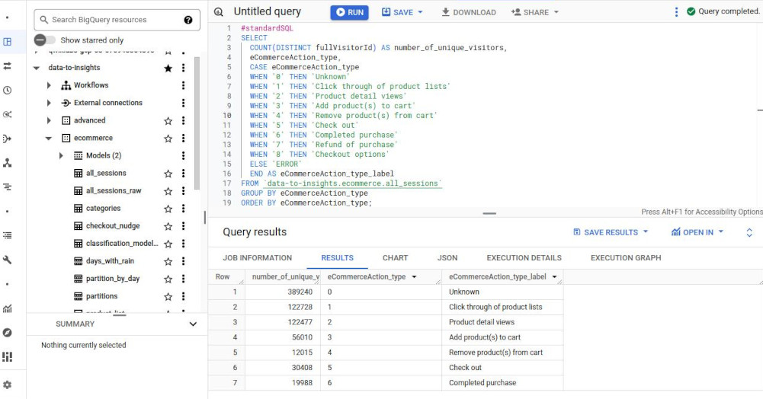Image resolution: width=763 pixels, height=399 pixels.
Task: Click the settings gear in left sidebar
Action: pyautogui.click(x=8, y=385)
